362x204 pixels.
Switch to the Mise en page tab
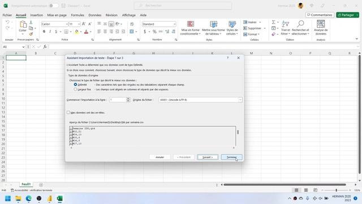pos(57,15)
